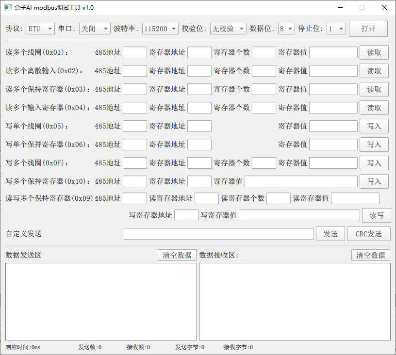Click 写入 for write multiple holding registers (0x10)
Screen dimensions: 396x355
[374, 181]
